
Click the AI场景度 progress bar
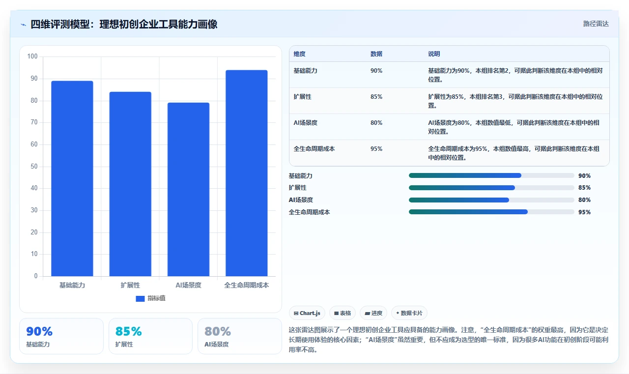(x=491, y=200)
